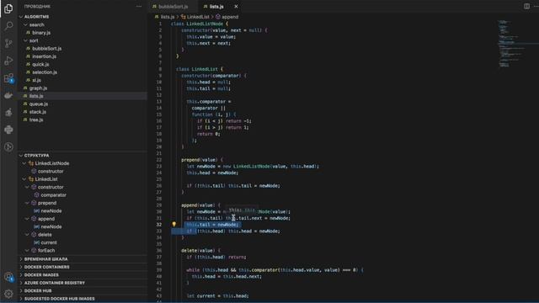Click the append breadcrumb item
The width and height of the screenshot is (539, 303).
pyautogui.click(x=227, y=17)
